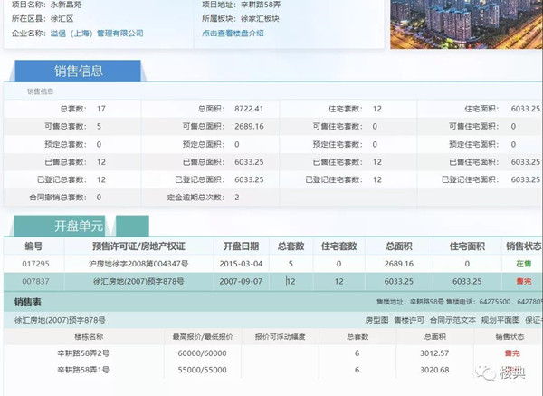Click the 点击查看楼盘介绍 link
543x396 pixels.
tap(233, 34)
